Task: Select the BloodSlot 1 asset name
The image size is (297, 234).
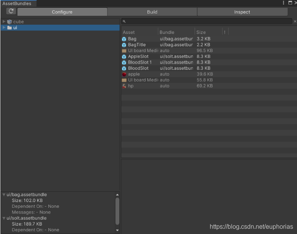Action: [140, 62]
